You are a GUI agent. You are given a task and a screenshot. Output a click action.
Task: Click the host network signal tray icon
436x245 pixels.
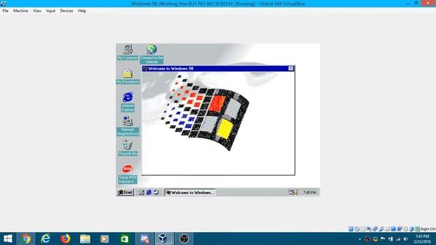coord(398,239)
